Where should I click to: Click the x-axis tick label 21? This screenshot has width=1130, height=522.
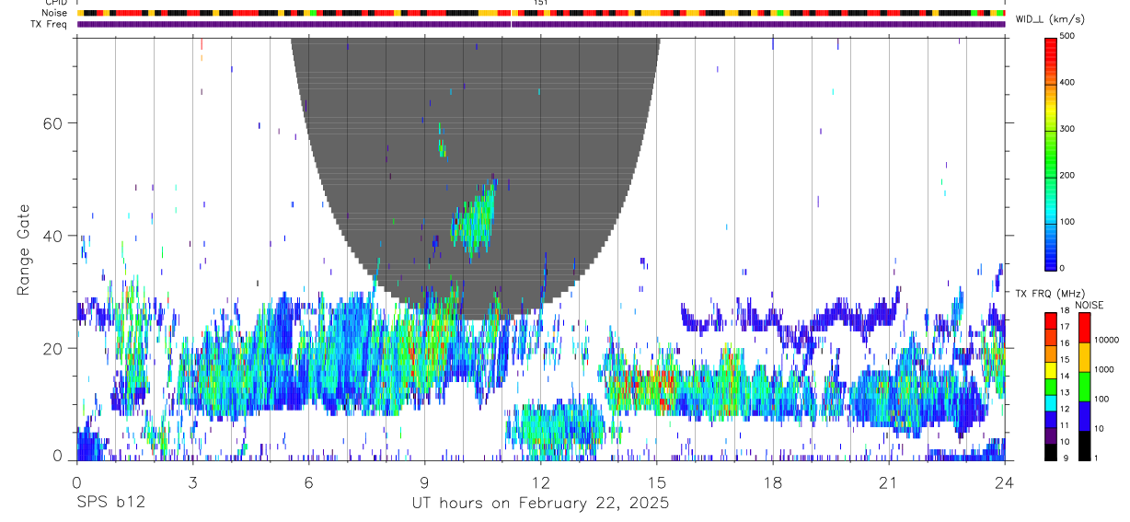[x=888, y=482]
